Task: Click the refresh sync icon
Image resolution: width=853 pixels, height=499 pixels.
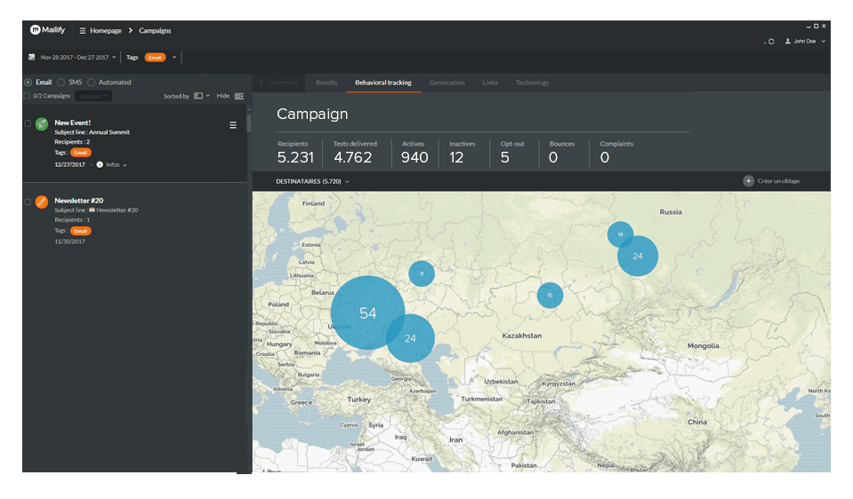Action: pos(771,42)
